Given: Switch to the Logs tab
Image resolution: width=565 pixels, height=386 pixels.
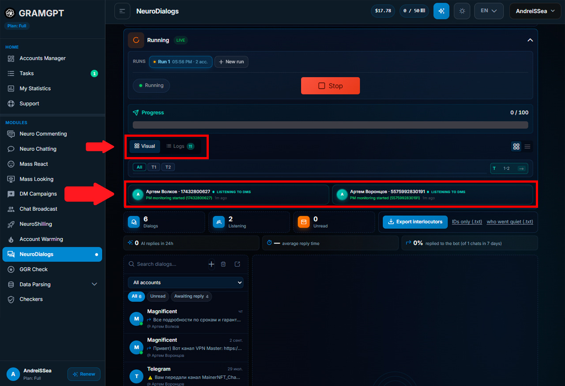Looking at the screenshot, I should coord(180,146).
